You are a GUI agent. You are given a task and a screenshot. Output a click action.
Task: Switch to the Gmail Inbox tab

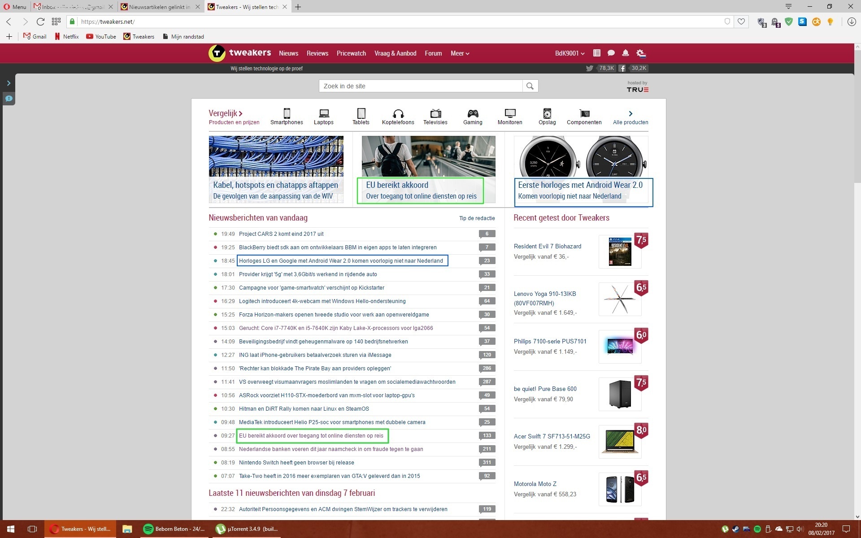click(x=72, y=7)
